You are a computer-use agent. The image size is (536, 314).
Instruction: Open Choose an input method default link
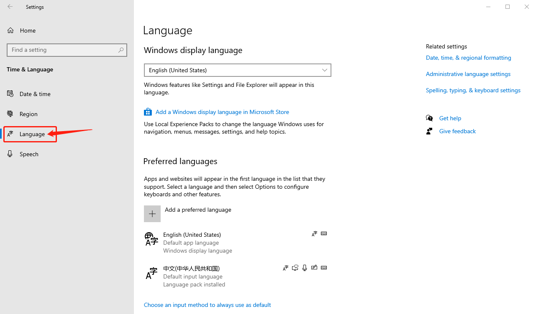208,305
